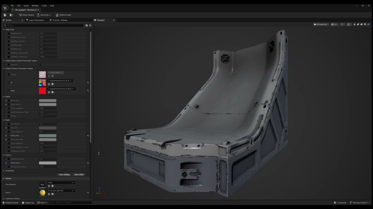Save the current material instance asset
373x209 pixels.
click(x=5, y=15)
